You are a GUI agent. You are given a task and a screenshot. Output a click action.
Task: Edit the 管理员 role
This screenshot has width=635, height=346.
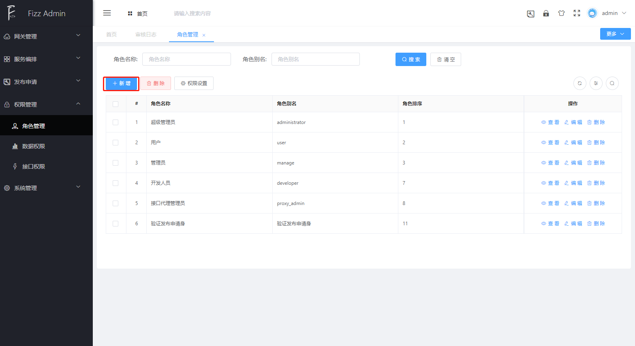[x=573, y=163]
